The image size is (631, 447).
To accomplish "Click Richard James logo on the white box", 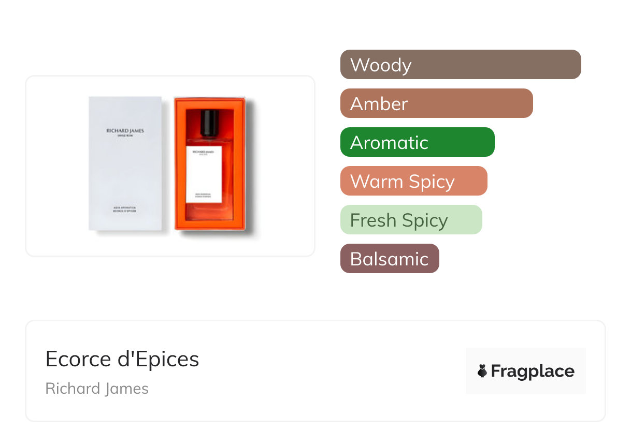I will (x=125, y=131).
